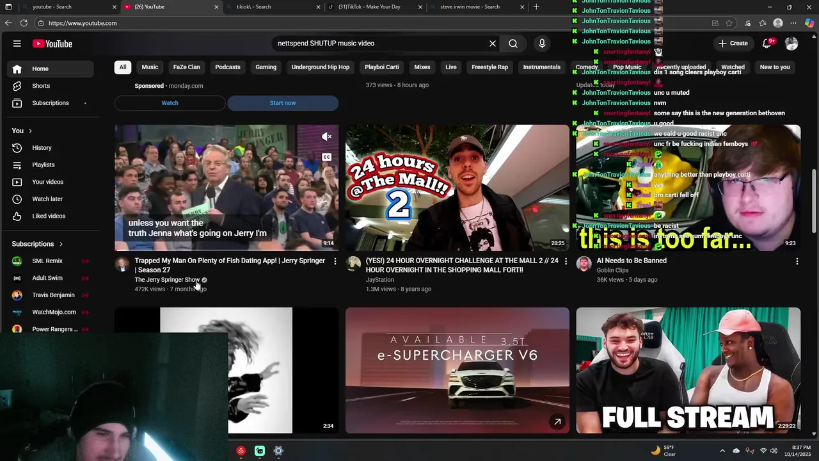Select the FaZe Clan filter chip
This screenshot has height=461, width=819.
point(186,67)
